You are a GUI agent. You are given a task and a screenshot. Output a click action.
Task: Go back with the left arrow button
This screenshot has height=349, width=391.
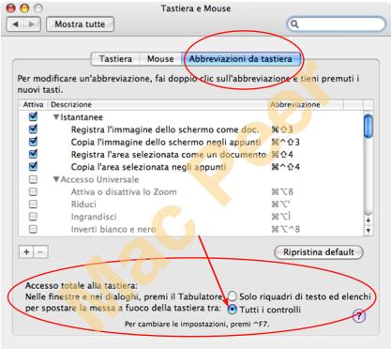click(x=16, y=24)
